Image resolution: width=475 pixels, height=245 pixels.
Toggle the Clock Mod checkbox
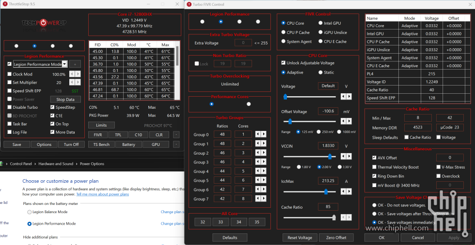[9, 74]
